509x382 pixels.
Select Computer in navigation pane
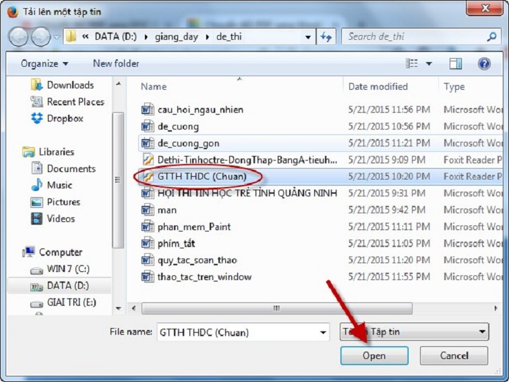tap(52, 252)
